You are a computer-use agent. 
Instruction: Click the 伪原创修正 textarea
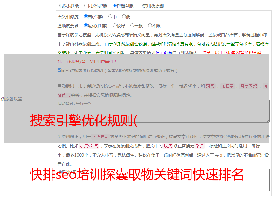[164, 180]
